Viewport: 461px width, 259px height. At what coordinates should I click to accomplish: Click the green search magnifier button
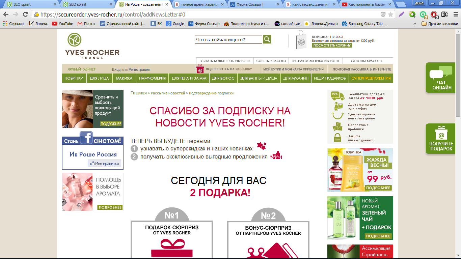pyautogui.click(x=267, y=39)
